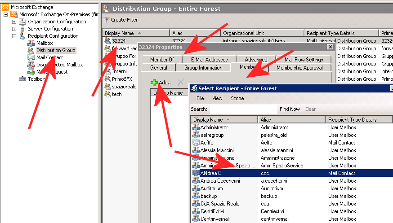
Task: Click the Mailbox node icon
Action: pos(31,43)
